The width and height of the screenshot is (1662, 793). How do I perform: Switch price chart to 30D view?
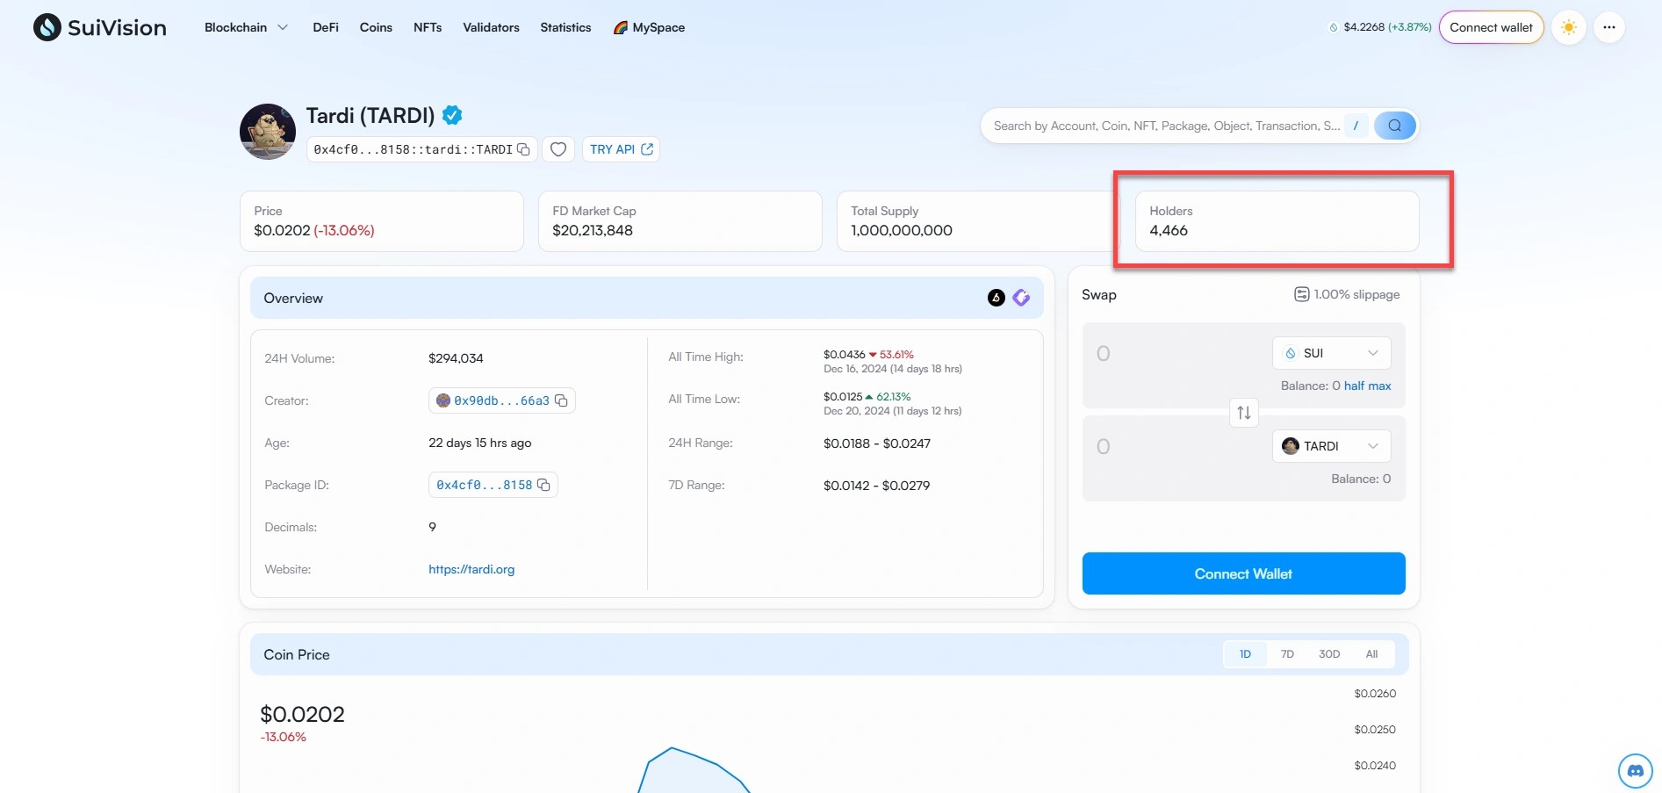1328,653
